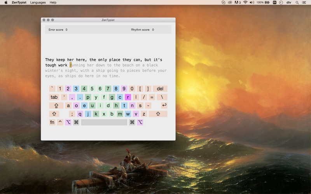Click the caps lock key icon
This screenshot has width=311, height=194.
[x=56, y=105]
